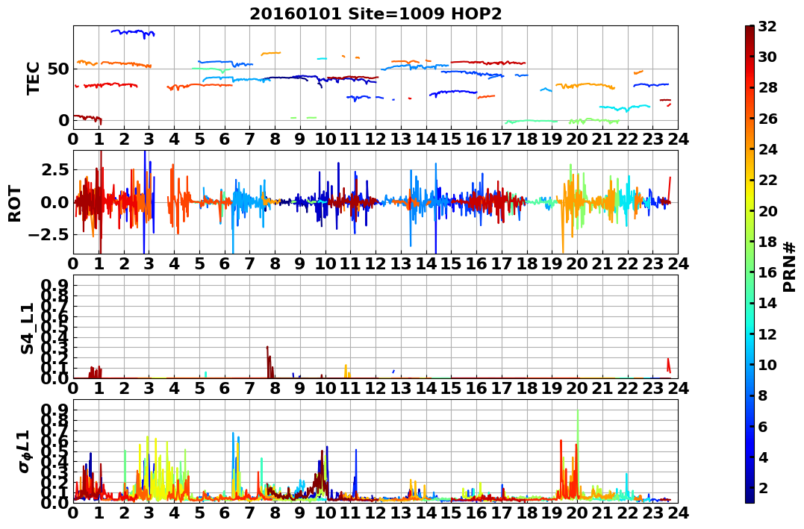Click the colorbar tick label '14'
The image size is (804, 529).
pyautogui.click(x=767, y=303)
